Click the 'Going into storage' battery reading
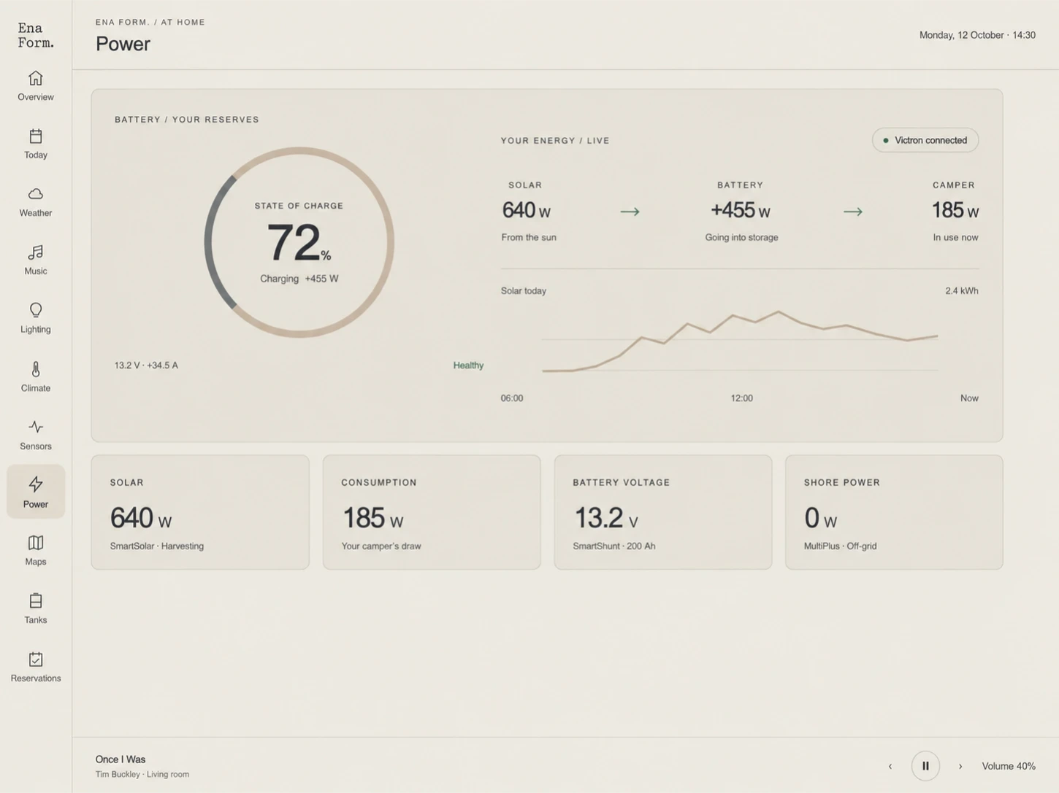This screenshot has height=793, width=1059. [x=741, y=237]
